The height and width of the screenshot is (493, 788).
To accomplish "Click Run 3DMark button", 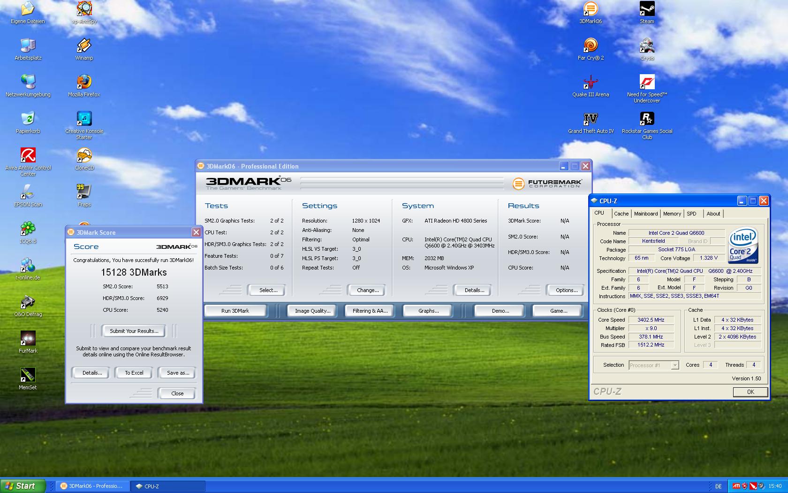I will pos(235,311).
